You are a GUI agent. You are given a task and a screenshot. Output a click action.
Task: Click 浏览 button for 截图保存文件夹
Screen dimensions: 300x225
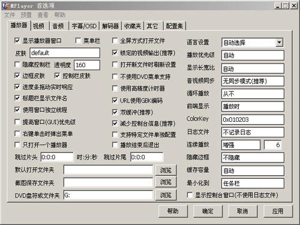166,182
